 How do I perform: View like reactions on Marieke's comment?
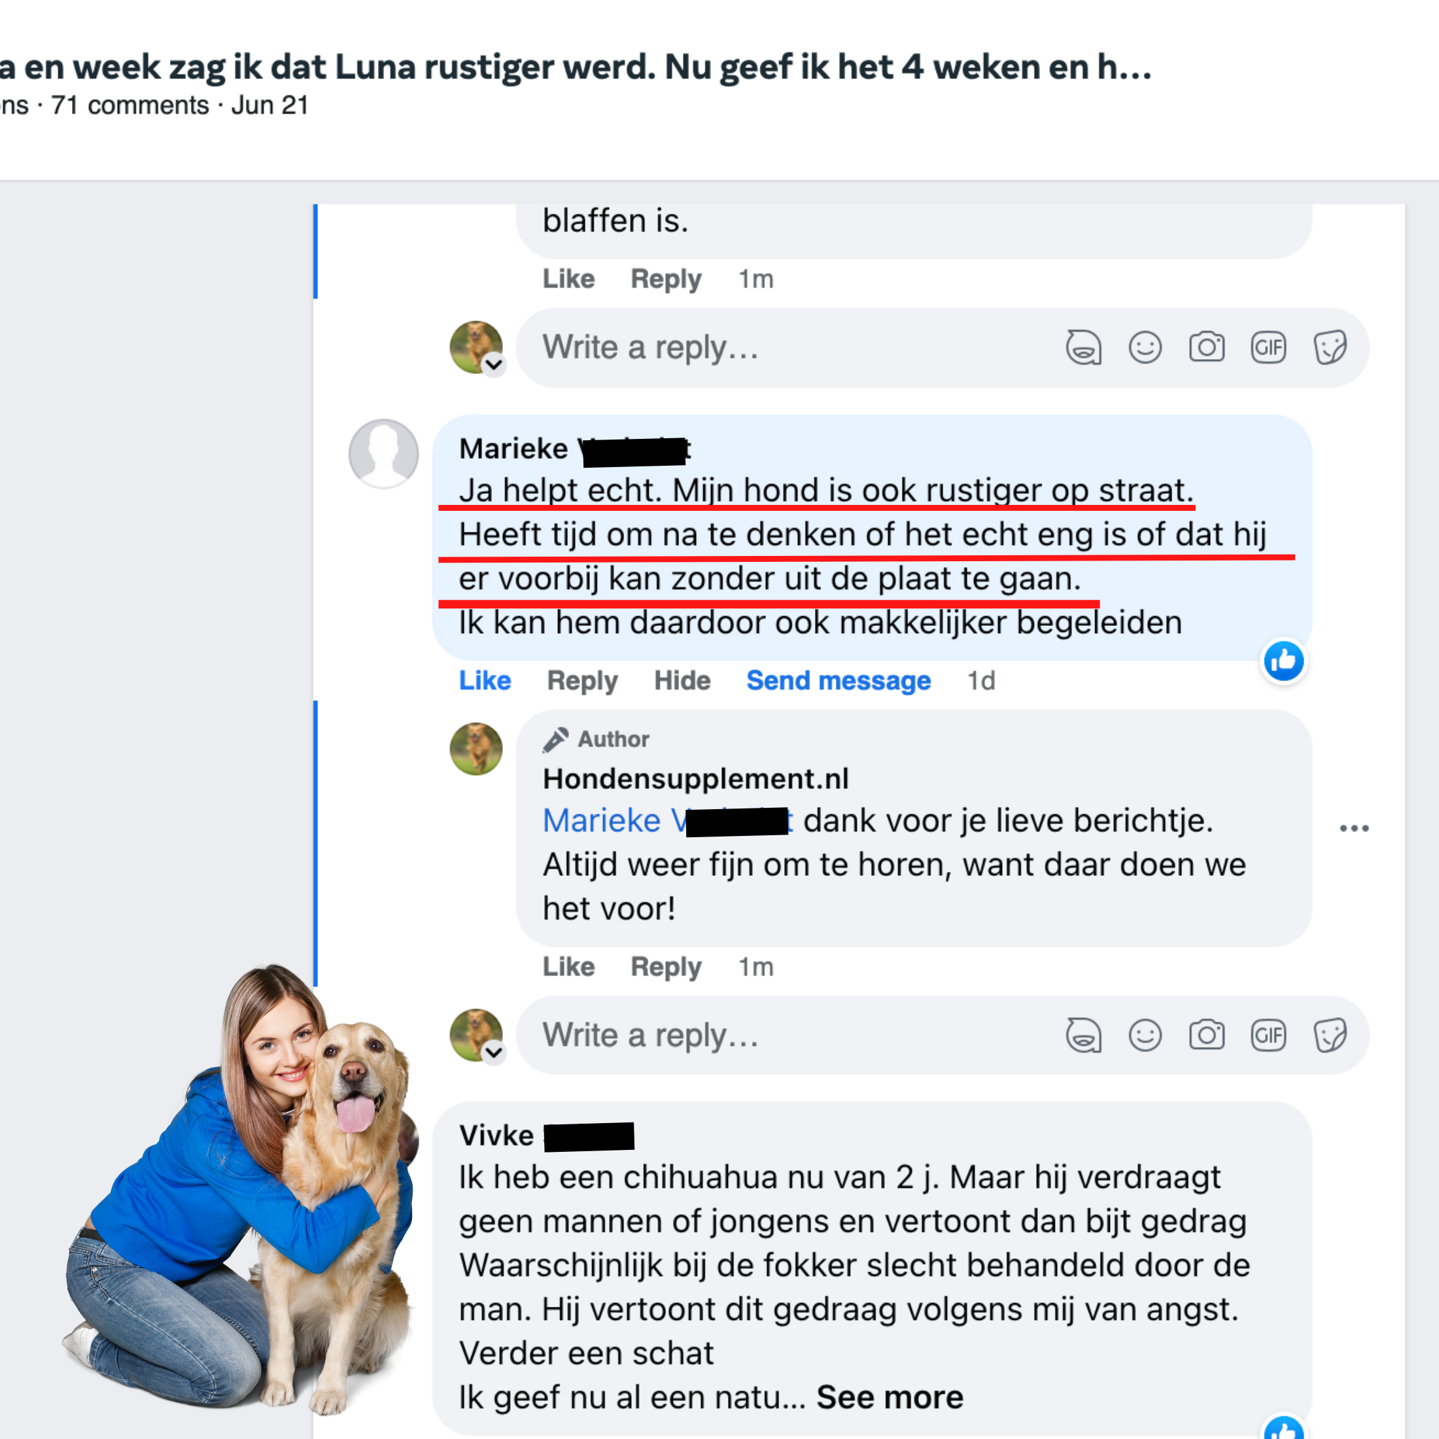[1283, 661]
